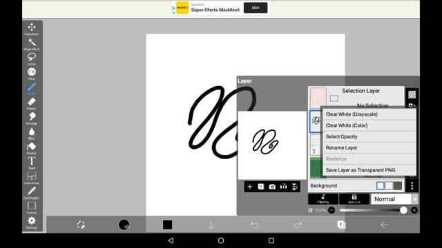Choose Rename Layer

tap(369, 147)
